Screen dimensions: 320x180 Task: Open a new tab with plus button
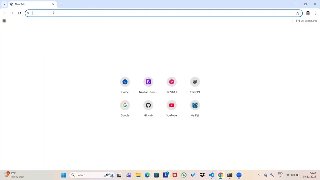coord(61,4)
